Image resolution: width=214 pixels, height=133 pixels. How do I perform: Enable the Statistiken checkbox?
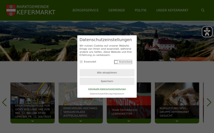pyautogui.click(x=116, y=62)
